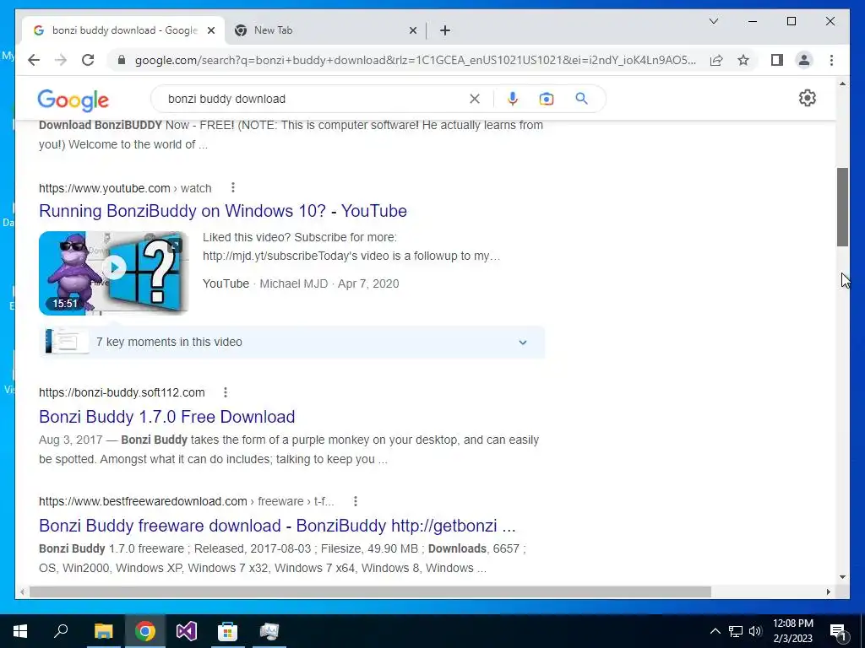Viewport: 865px width, 648px height.
Task: Open options menu for YouTube result
Action: (x=233, y=188)
